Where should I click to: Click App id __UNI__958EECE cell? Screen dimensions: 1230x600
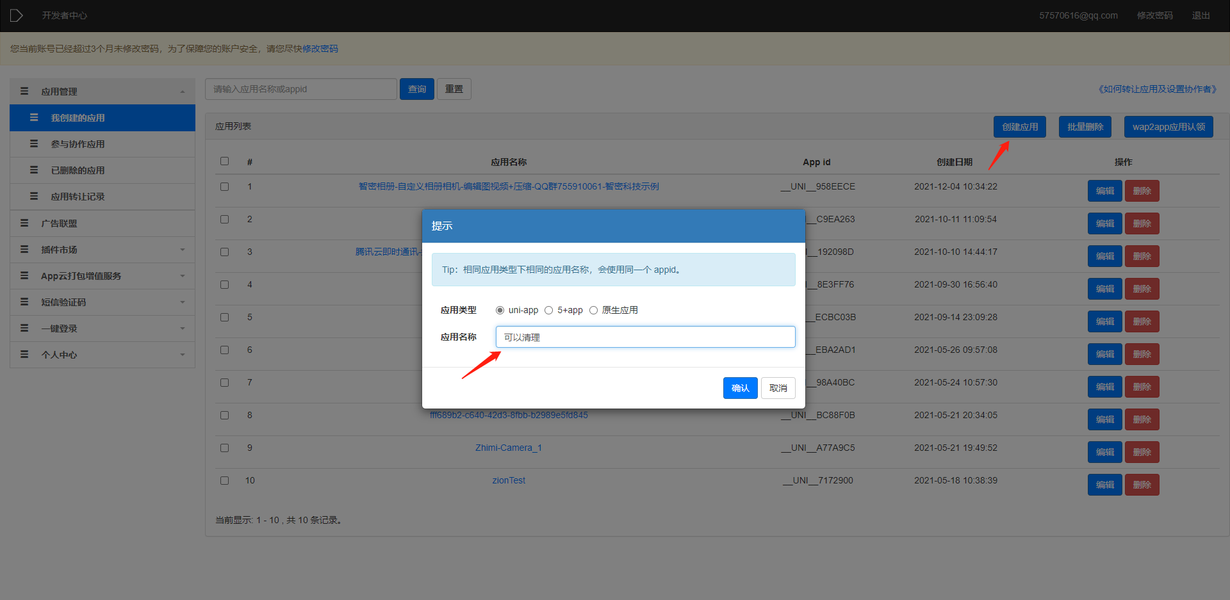[817, 186]
